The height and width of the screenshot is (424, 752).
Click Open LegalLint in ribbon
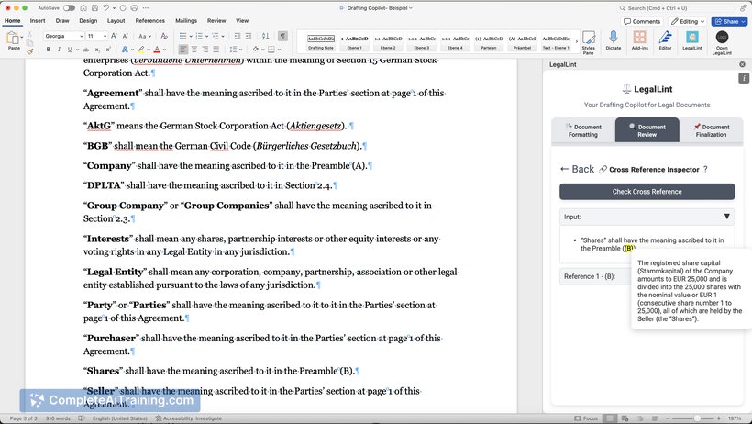722,42
